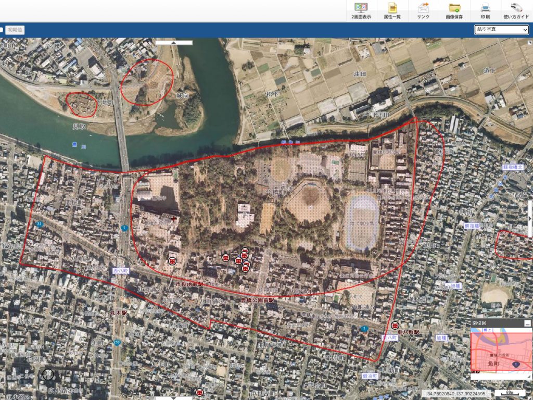Click the 油田 area label
Viewport: 533px width, 400px height.
point(359,73)
